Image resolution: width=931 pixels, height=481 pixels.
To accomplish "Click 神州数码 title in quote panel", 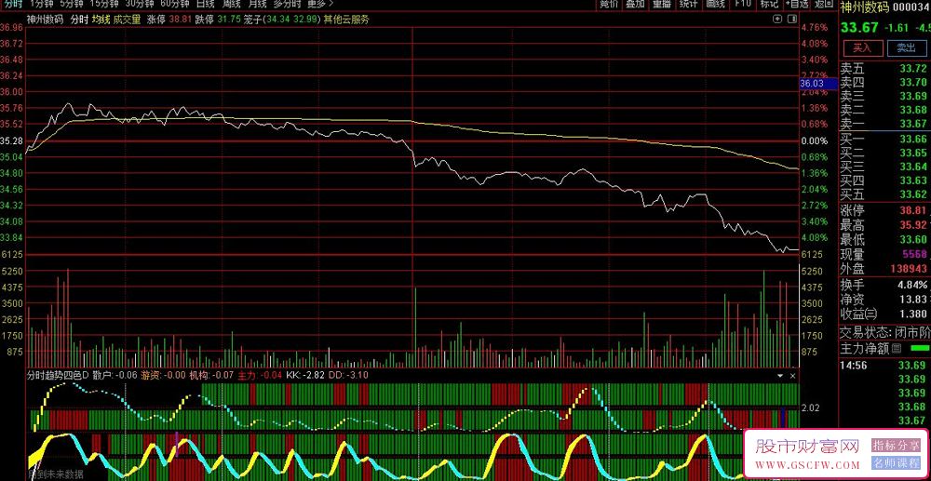I will (864, 7).
